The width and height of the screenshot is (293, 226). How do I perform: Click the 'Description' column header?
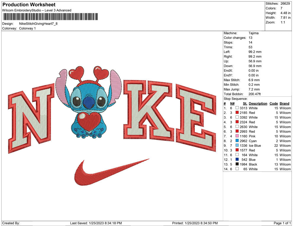[x=258, y=103]
